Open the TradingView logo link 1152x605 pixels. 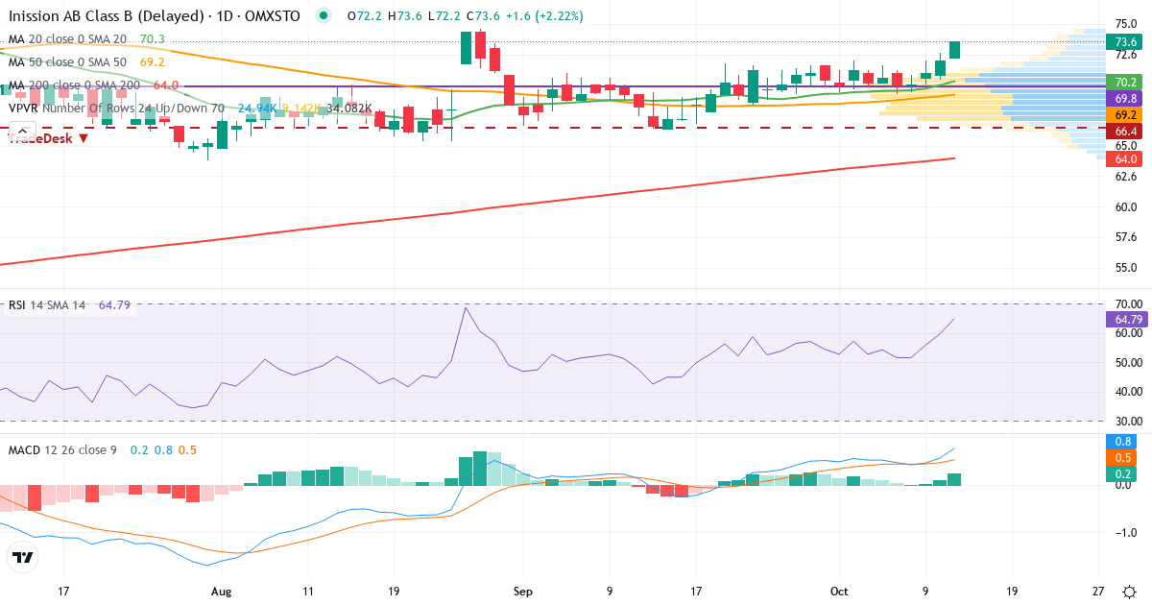point(22,556)
